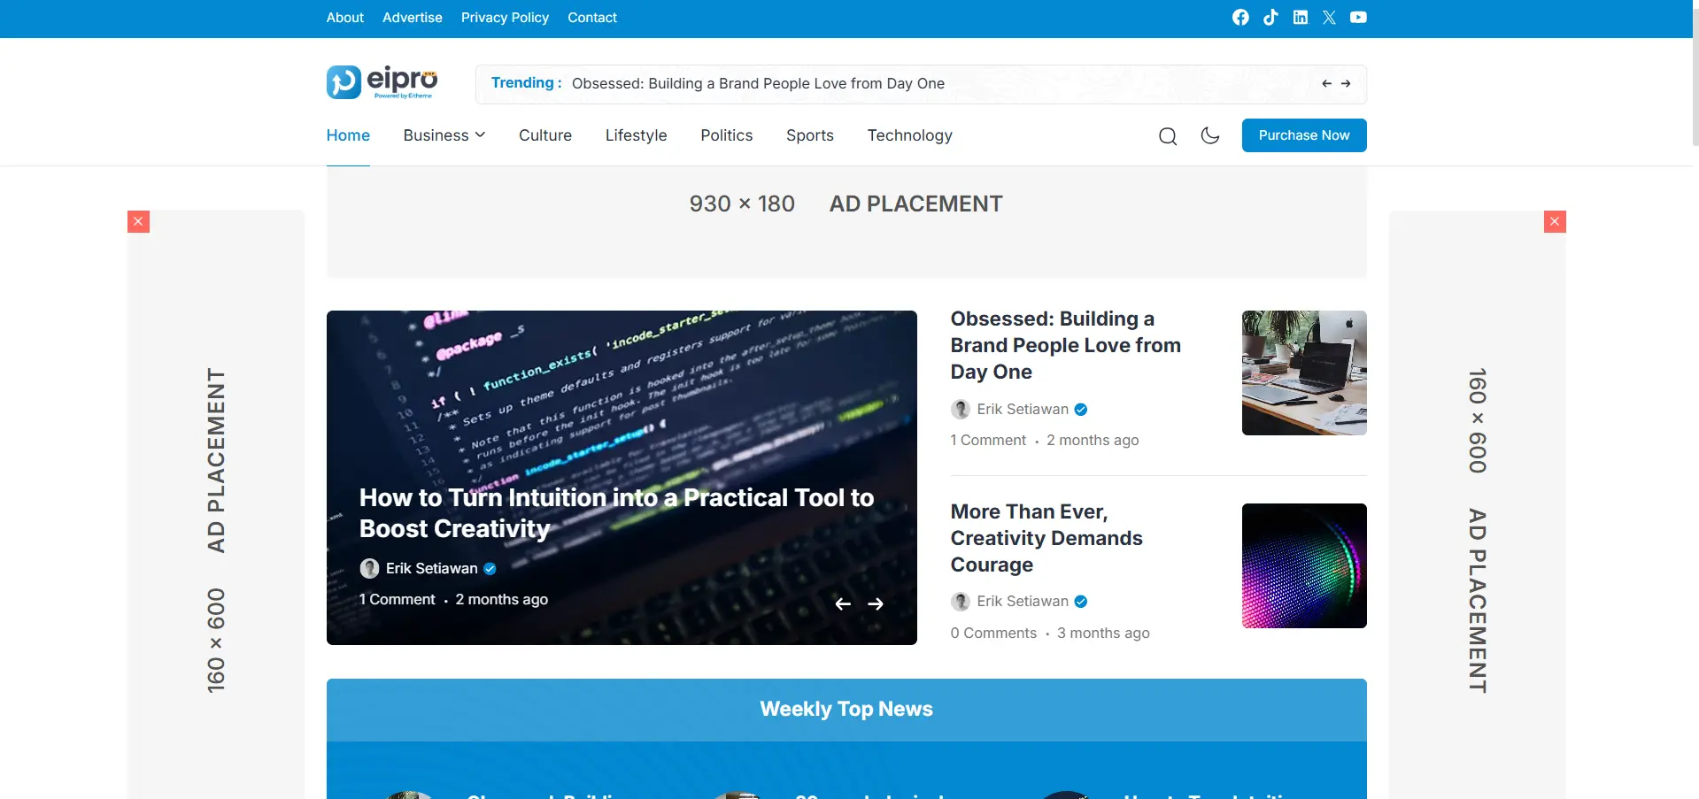Expand the Business menu dropdown
This screenshot has width=1699, height=799.
point(444,135)
